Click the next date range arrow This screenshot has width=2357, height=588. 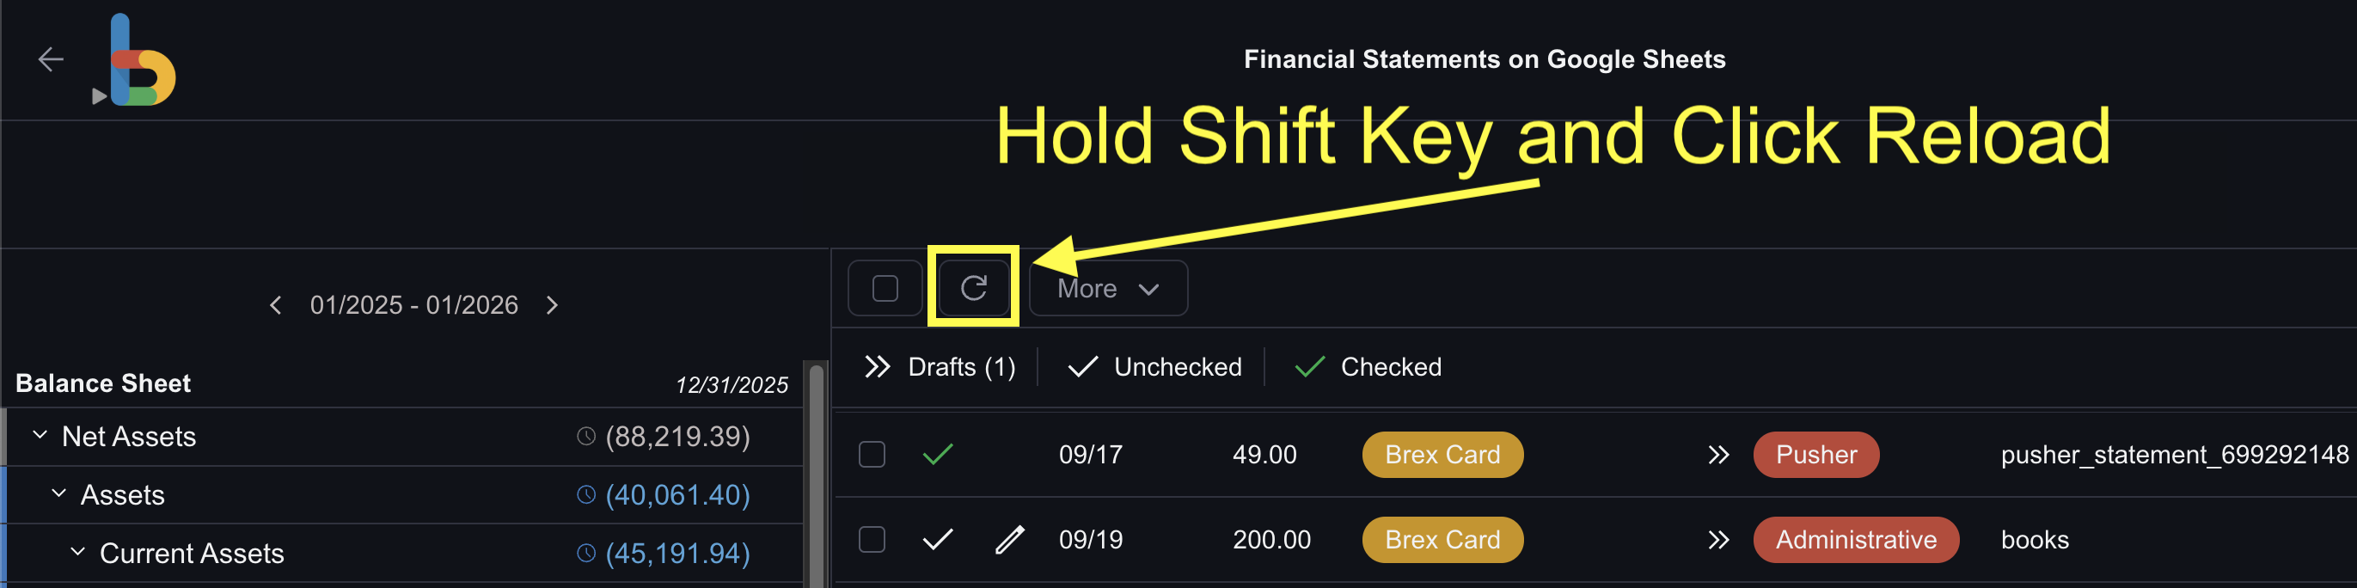pyautogui.click(x=552, y=305)
